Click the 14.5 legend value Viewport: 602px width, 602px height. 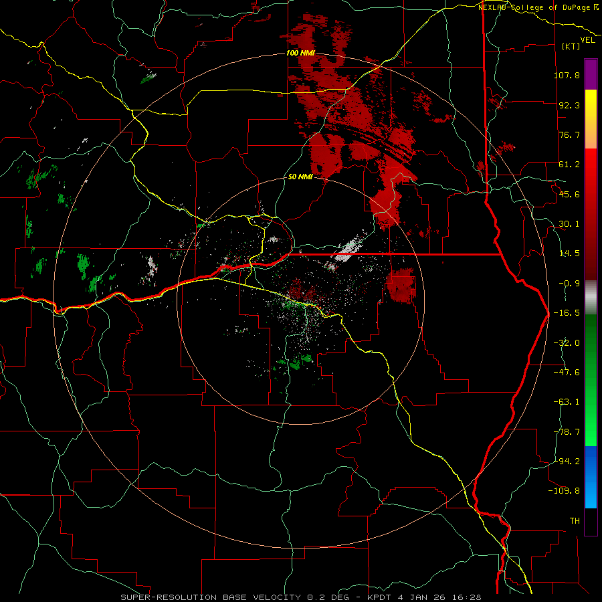pyautogui.click(x=569, y=254)
